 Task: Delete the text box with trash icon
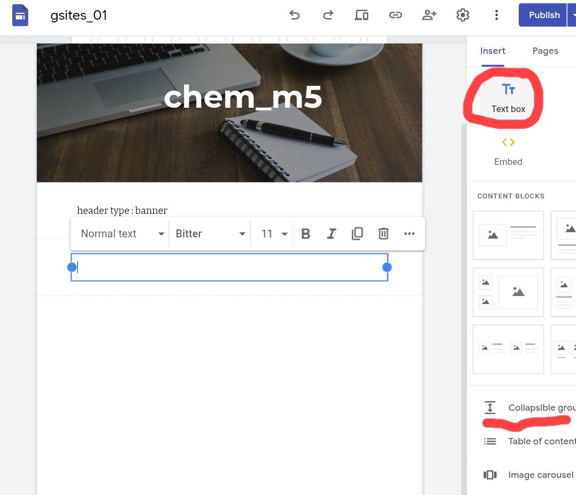[x=383, y=234]
